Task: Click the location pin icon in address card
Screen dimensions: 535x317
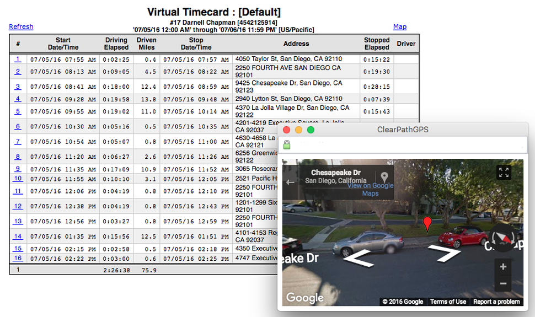Action: 384,177
